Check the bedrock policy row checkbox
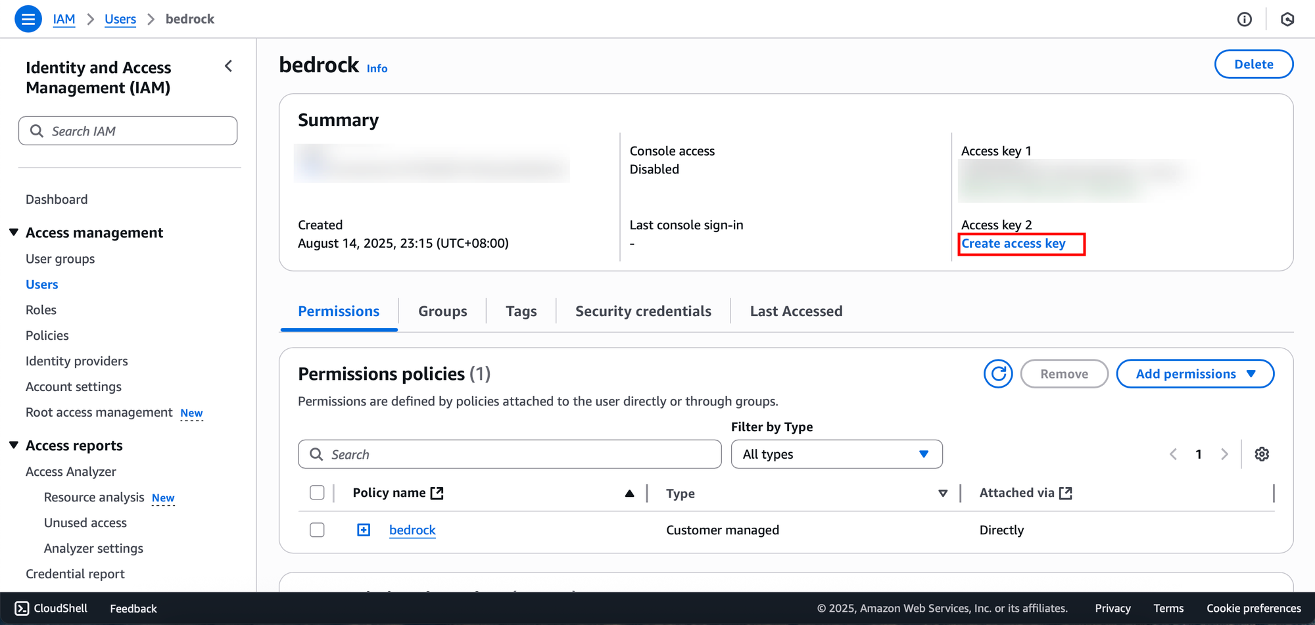This screenshot has width=1315, height=625. click(317, 530)
